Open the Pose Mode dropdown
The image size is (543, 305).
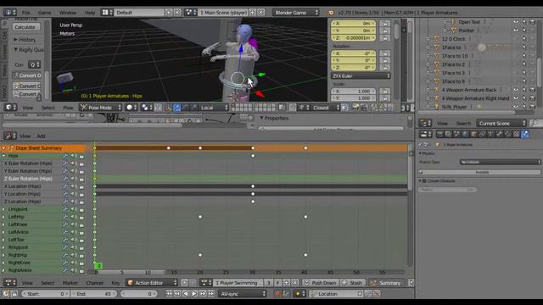100,108
